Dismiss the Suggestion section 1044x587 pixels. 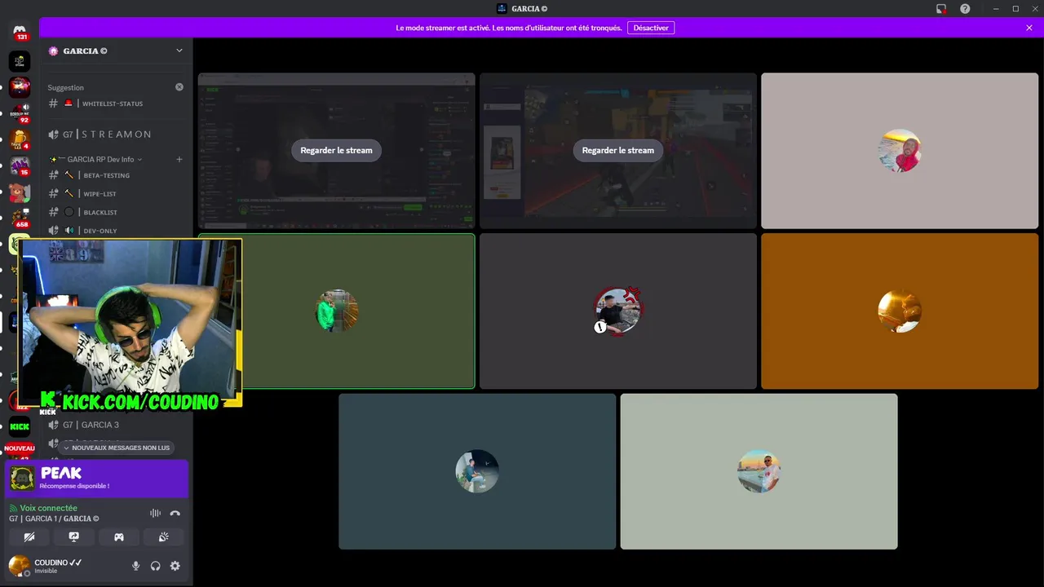pos(179,87)
